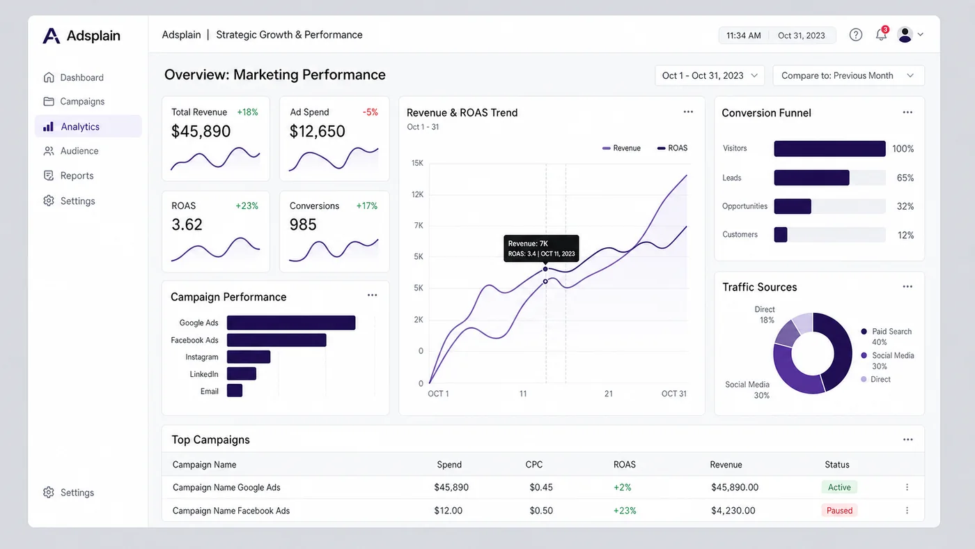Open Conversion Funnel three-dot menu
The width and height of the screenshot is (975, 549).
pyautogui.click(x=907, y=112)
